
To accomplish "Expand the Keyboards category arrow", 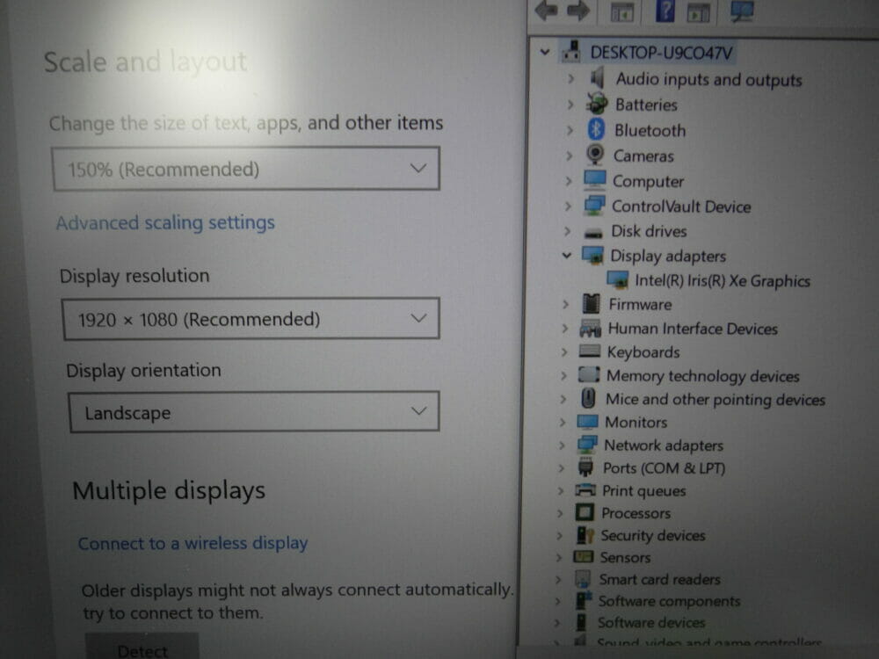I will point(564,352).
